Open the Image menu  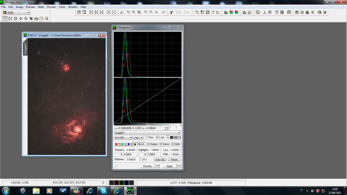[x=19, y=7]
